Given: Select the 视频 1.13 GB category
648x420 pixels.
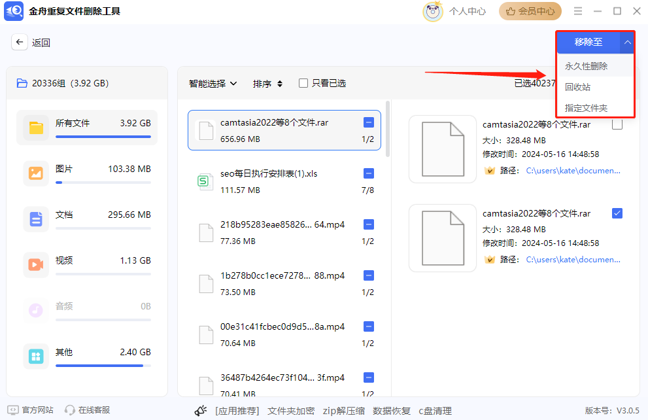Looking at the screenshot, I should tap(87, 264).
